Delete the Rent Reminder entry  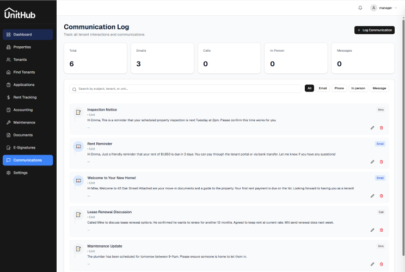click(x=381, y=162)
